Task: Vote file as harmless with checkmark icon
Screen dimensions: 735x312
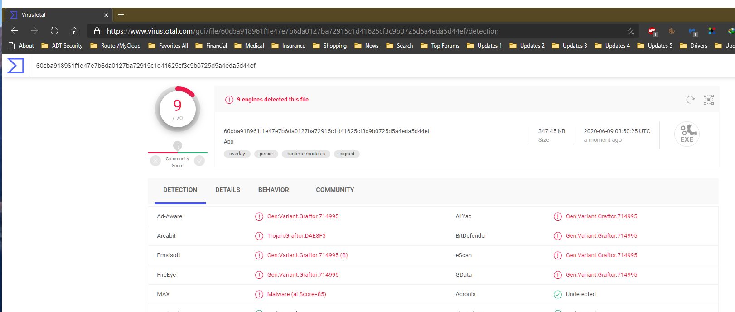Action: point(199,161)
